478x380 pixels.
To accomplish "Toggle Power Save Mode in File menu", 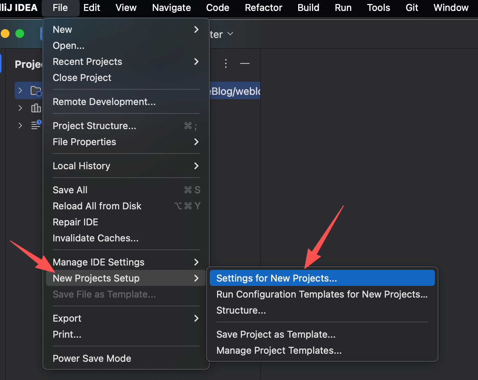I will click(92, 358).
